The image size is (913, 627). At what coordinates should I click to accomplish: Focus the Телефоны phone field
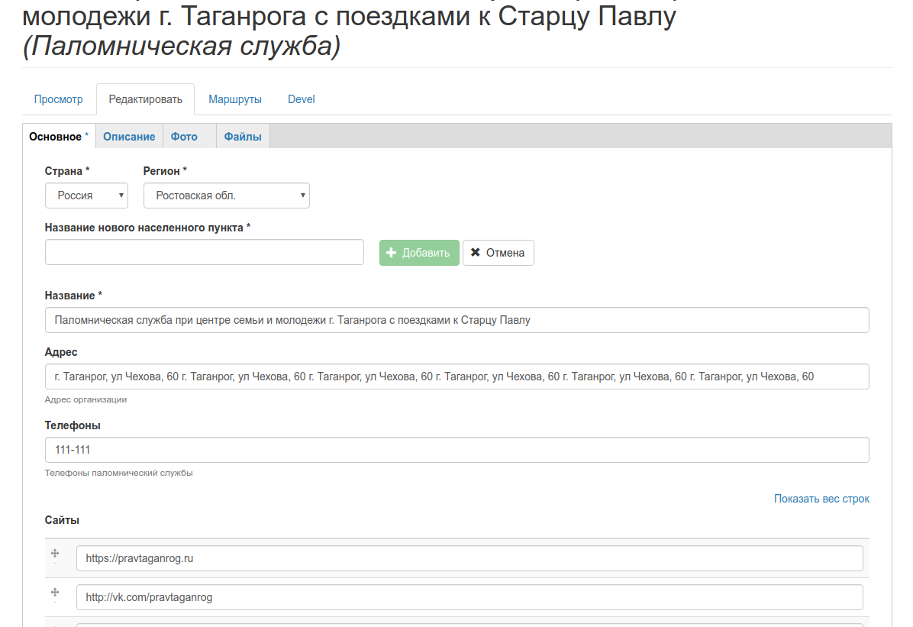(456, 450)
